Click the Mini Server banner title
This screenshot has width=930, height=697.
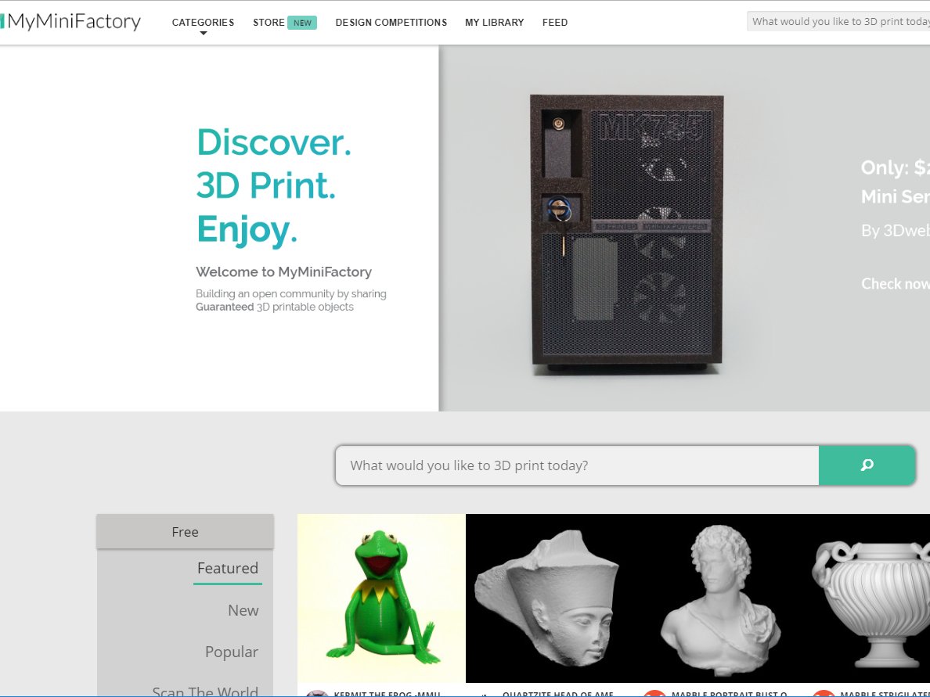coord(895,196)
